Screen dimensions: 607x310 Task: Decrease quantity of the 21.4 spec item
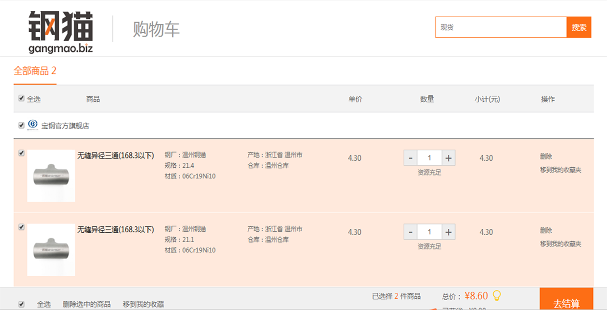(410, 158)
